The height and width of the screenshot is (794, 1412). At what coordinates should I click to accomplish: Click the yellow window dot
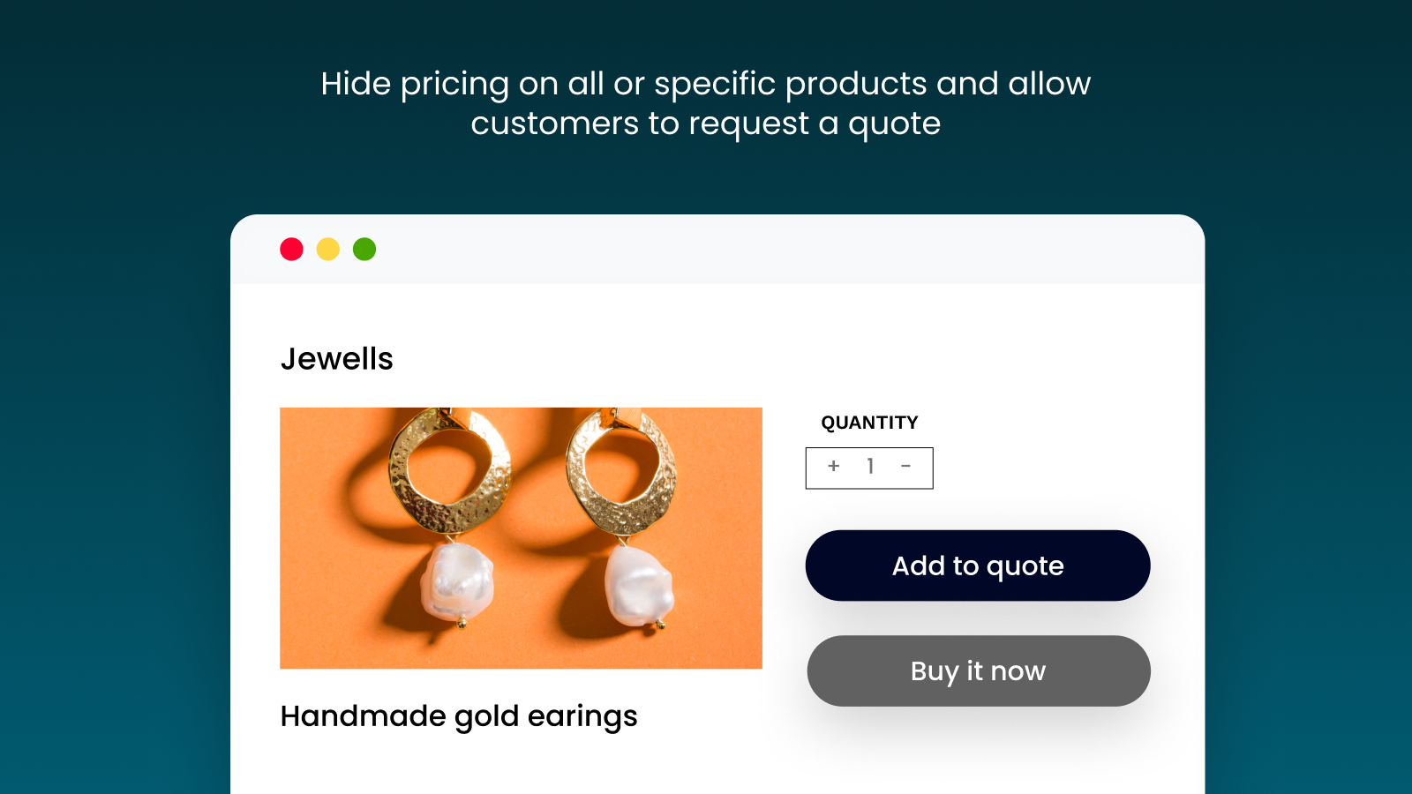(328, 250)
